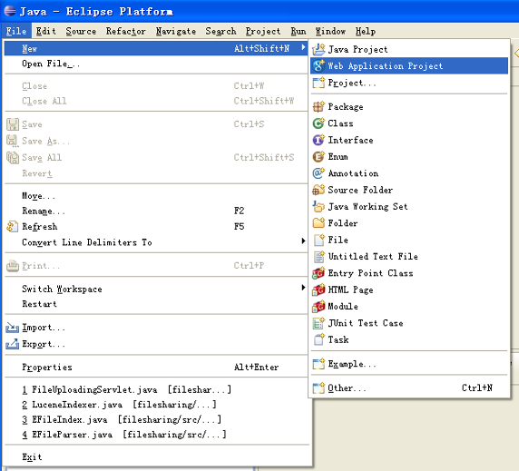The height and width of the screenshot is (471, 519).
Task: Click the Java Project icon in New submenu
Action: (318, 49)
